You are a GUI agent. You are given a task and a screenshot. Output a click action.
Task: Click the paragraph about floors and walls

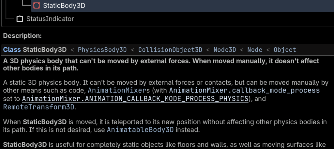click(x=163, y=144)
